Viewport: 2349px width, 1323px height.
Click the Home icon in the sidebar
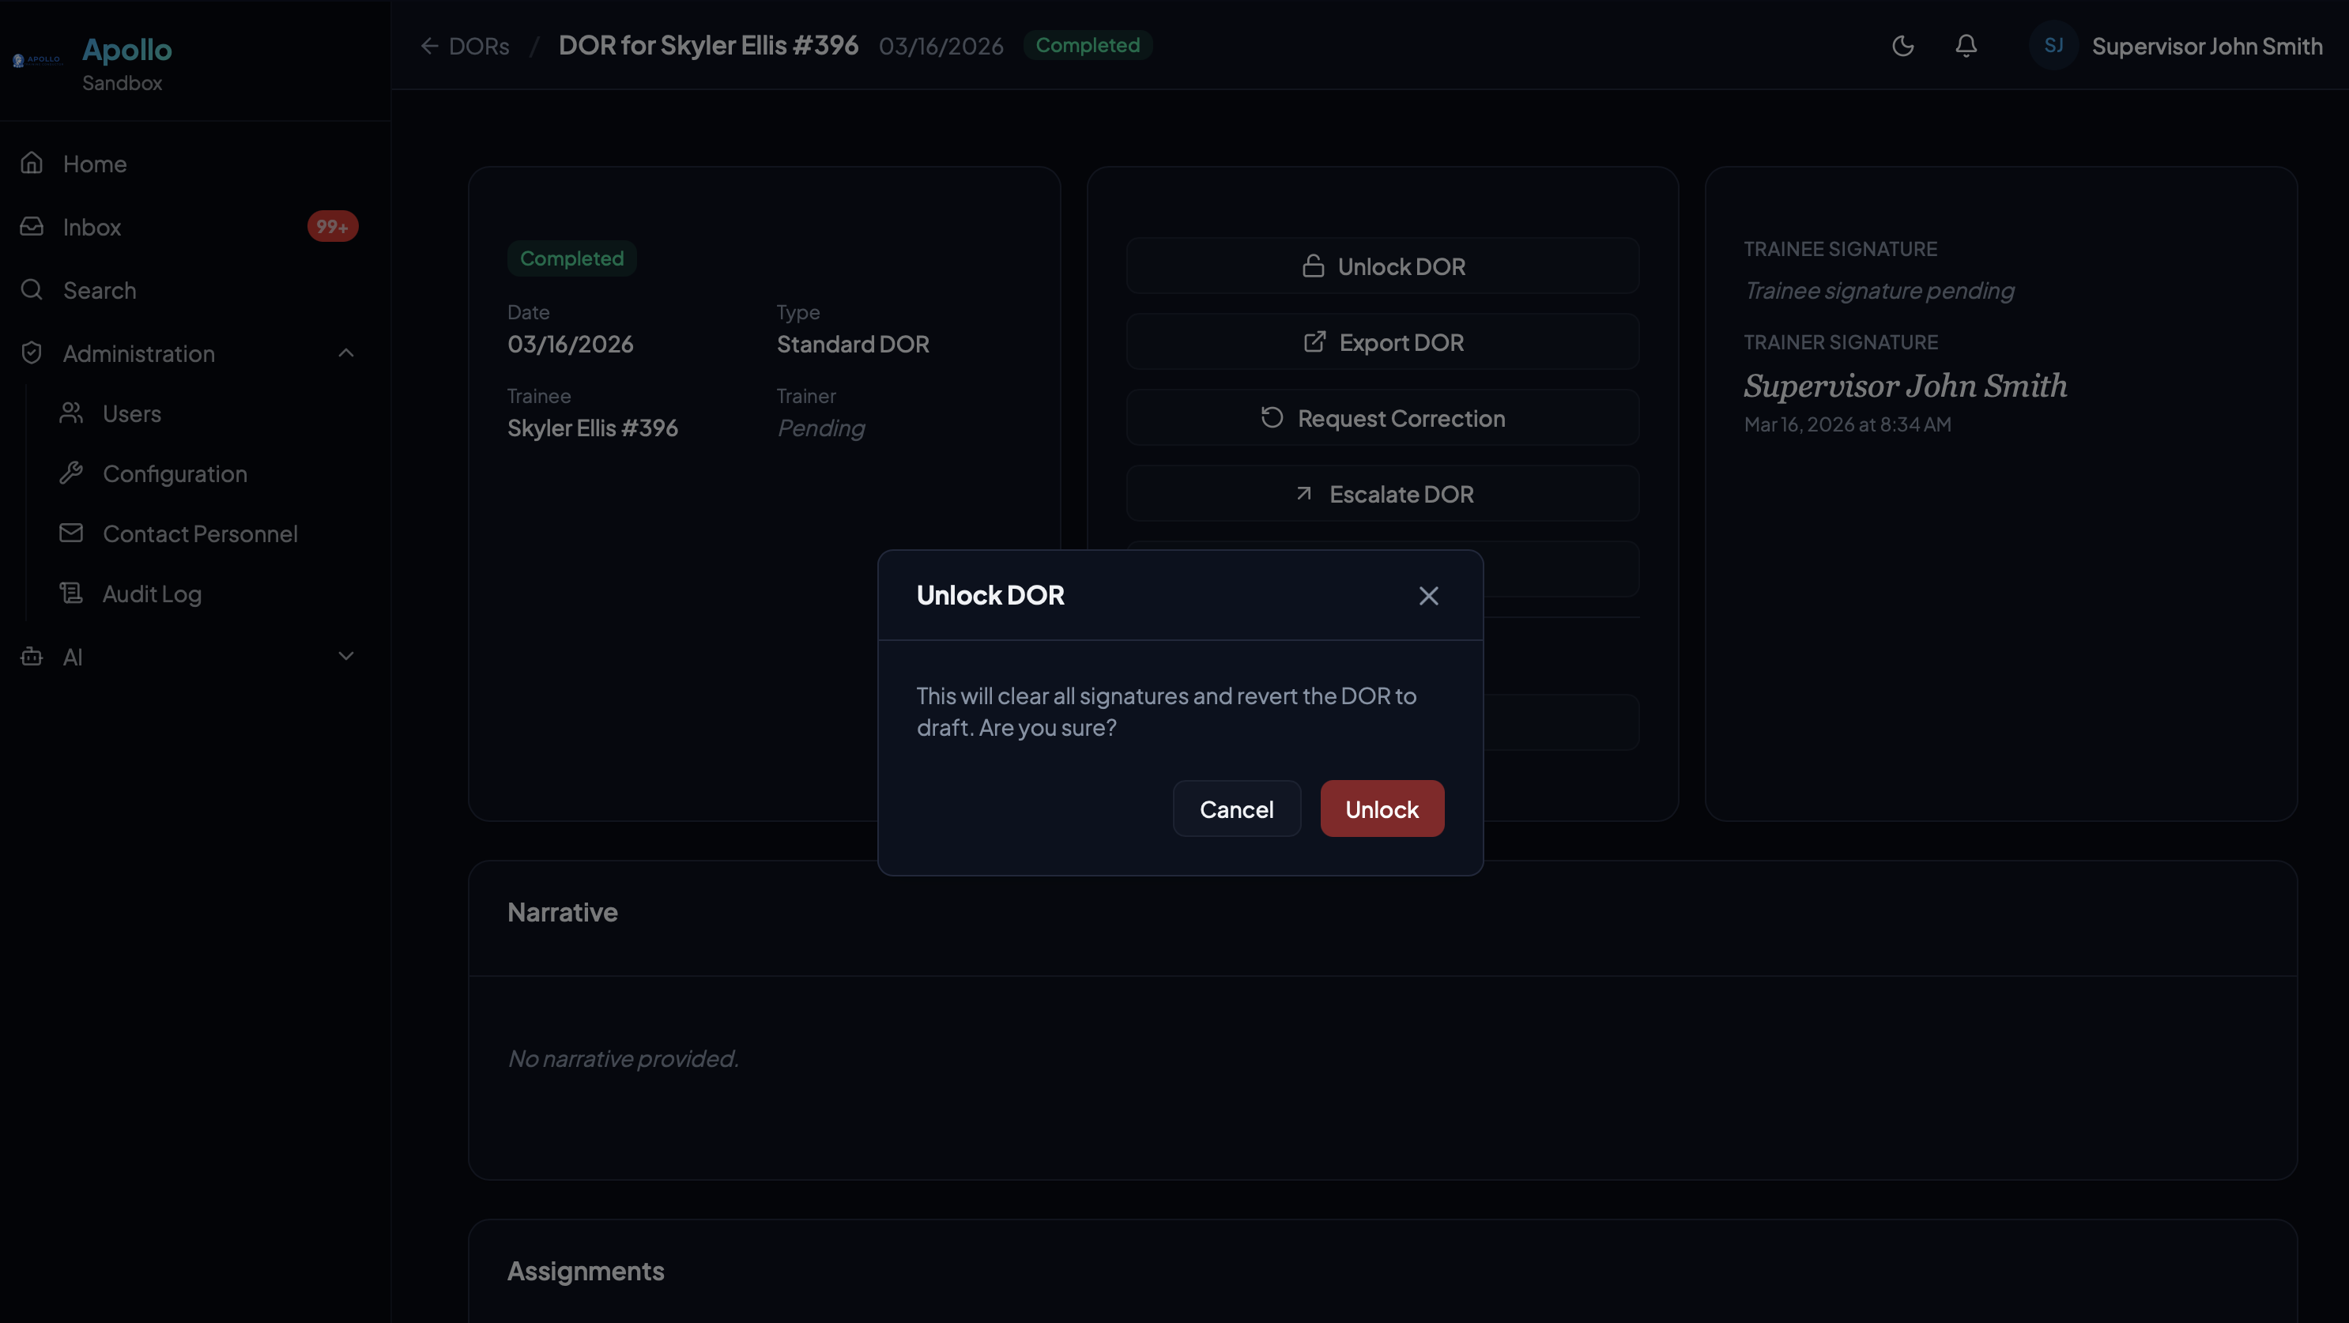click(31, 164)
